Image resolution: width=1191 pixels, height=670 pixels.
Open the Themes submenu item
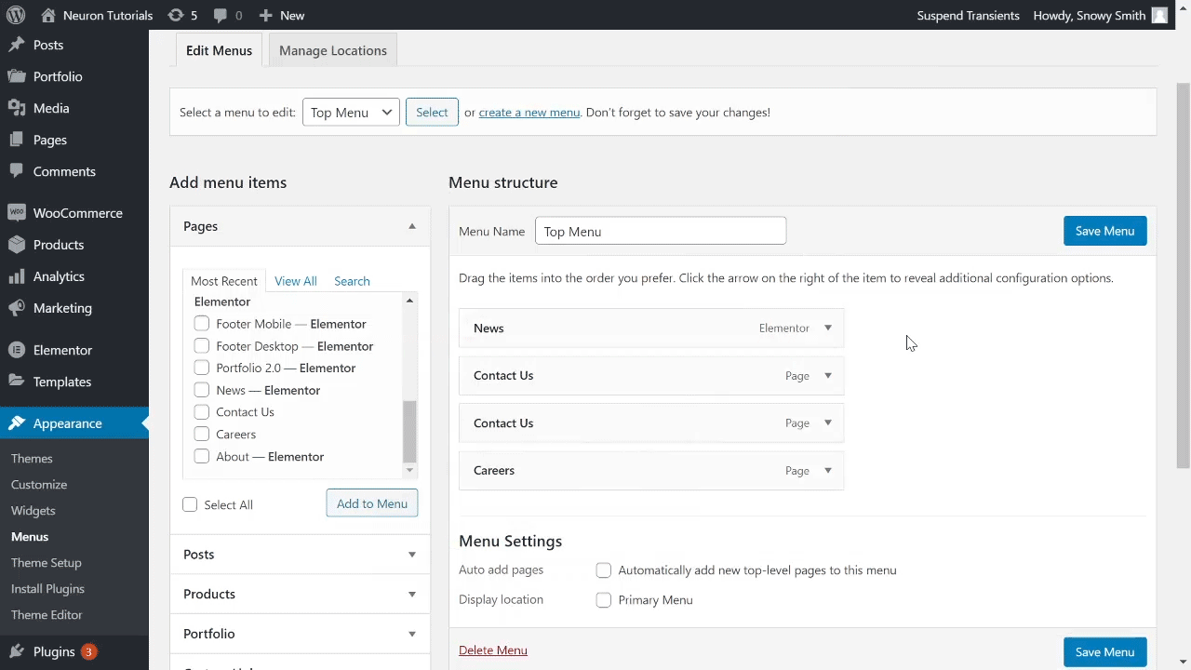coord(32,459)
